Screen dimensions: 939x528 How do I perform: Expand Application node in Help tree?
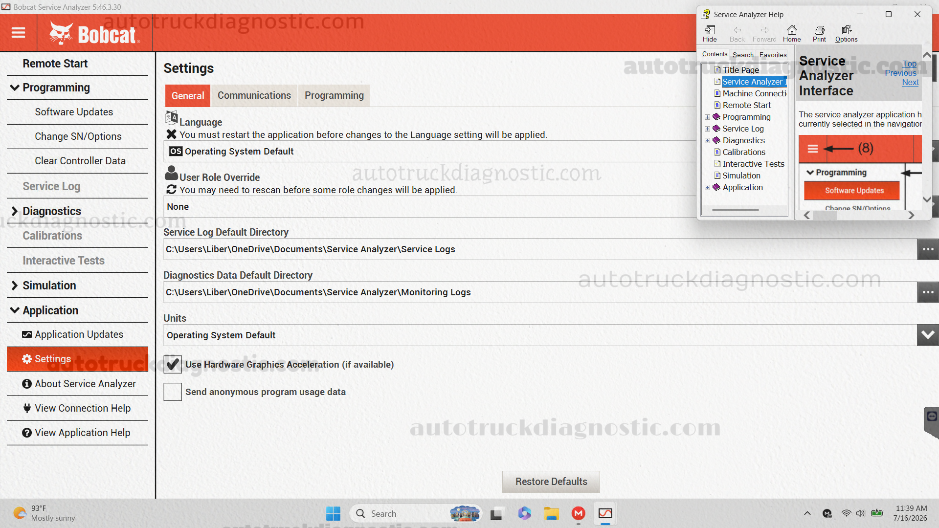point(707,187)
